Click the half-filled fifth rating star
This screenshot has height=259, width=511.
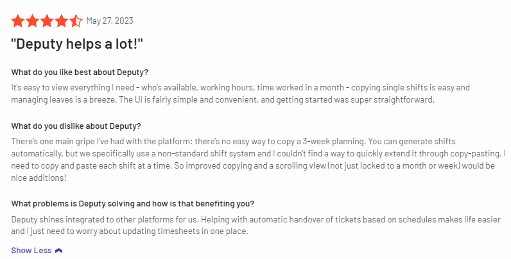(76, 21)
